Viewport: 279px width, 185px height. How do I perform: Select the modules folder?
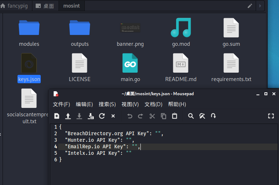29,28
